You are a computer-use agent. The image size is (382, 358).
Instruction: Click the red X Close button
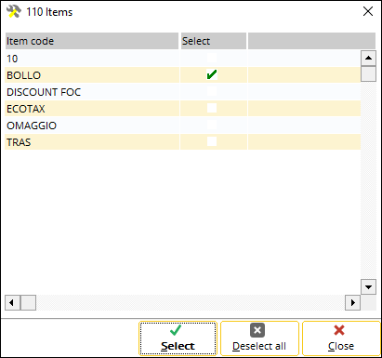tap(341, 338)
